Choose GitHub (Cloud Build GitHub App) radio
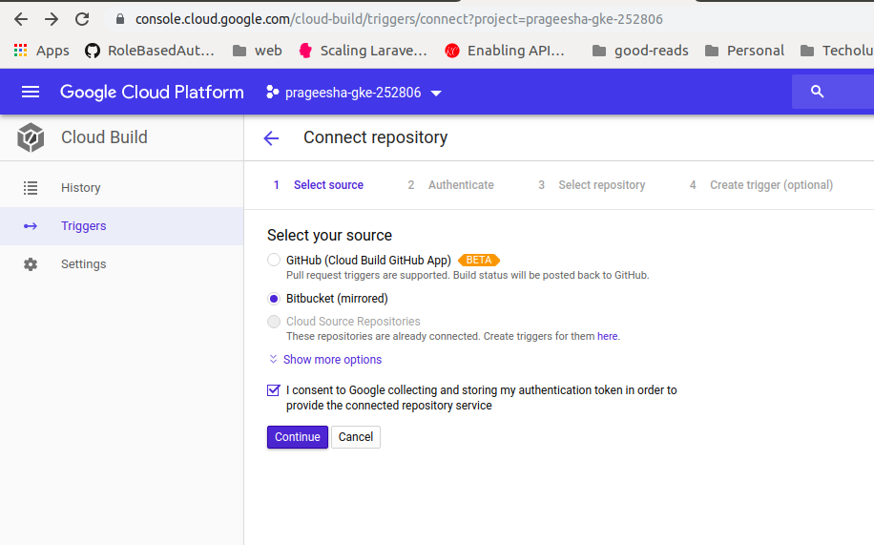The image size is (874, 545). (274, 260)
